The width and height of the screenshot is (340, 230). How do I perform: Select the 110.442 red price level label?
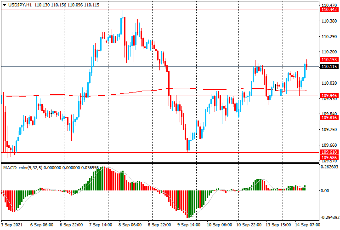pyautogui.click(x=329, y=10)
